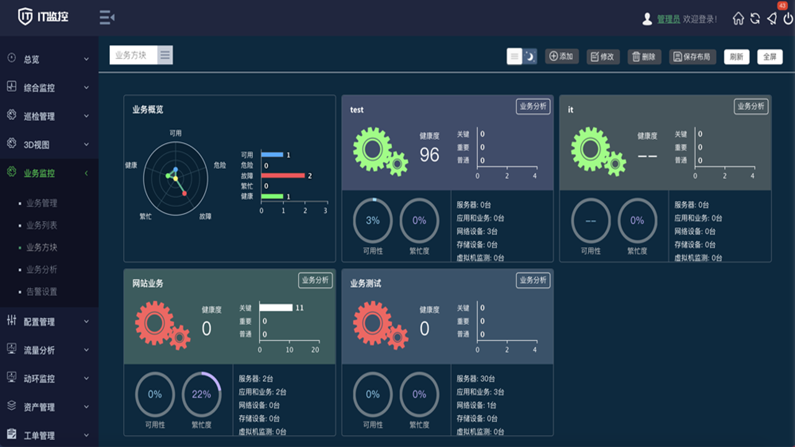Click the power logout icon
Viewport: 795px width, 447px height.
click(788, 19)
